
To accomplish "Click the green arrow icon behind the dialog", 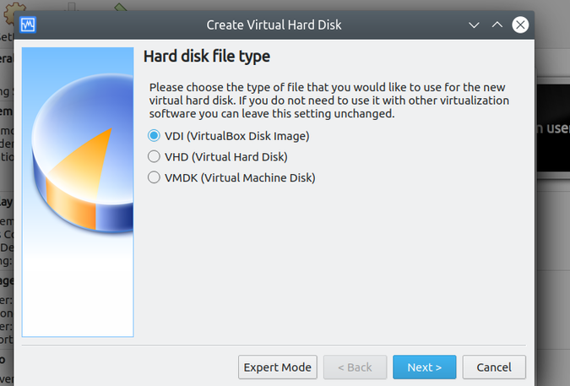I will point(121,8).
